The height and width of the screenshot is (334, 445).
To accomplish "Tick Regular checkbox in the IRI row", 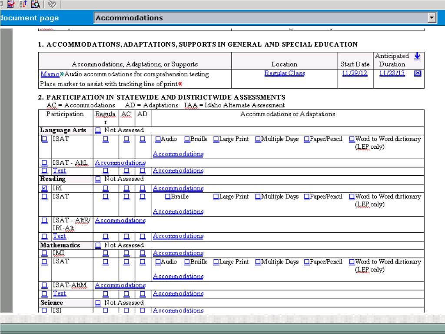I will pos(106,188).
